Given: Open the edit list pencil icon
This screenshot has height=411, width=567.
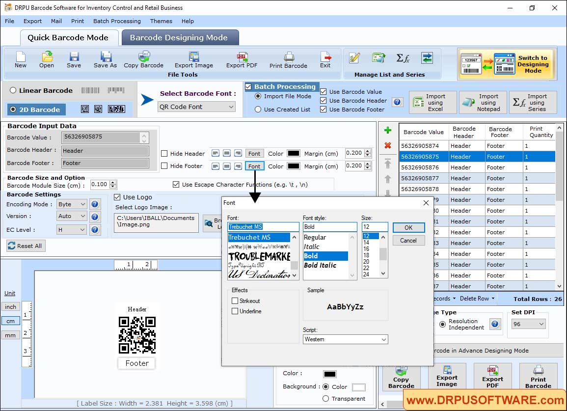Looking at the screenshot, I should tap(354, 58).
